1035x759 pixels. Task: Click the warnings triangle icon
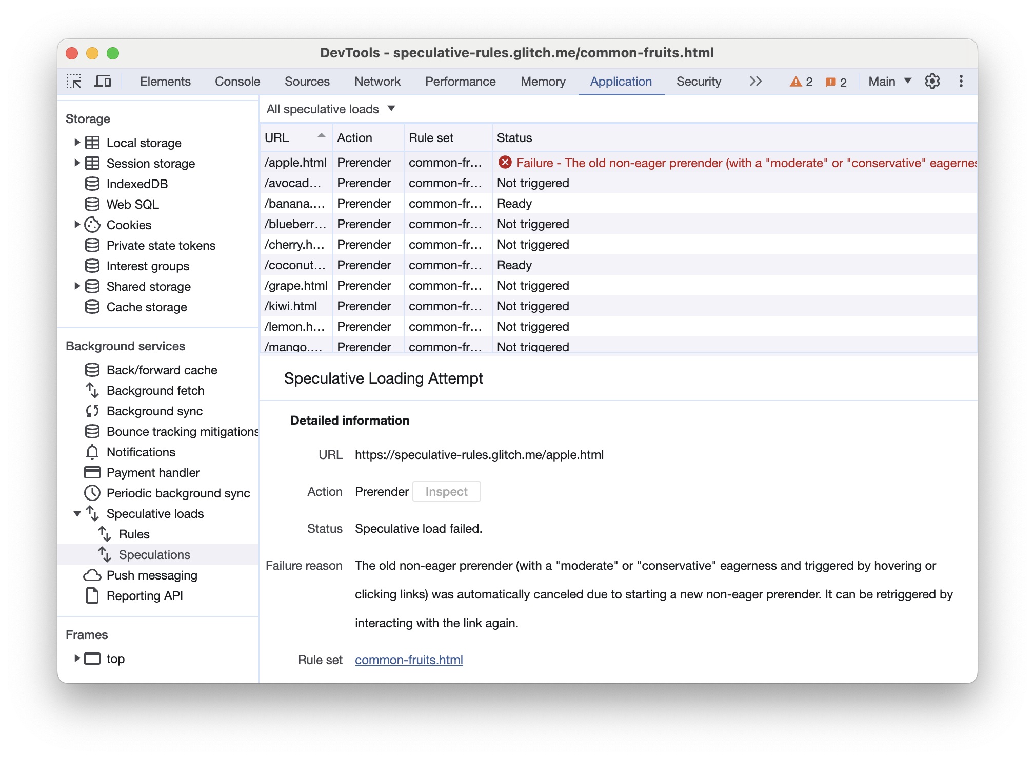797,82
